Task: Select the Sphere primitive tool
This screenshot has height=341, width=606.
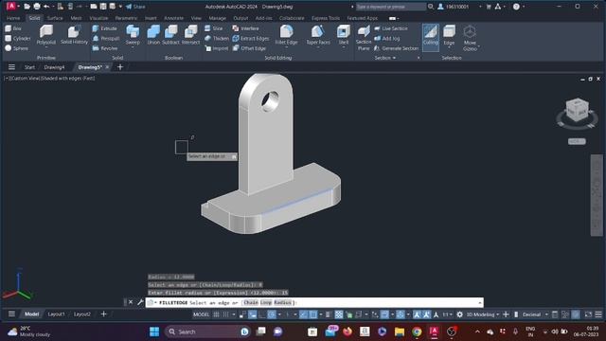Action: tap(16, 48)
